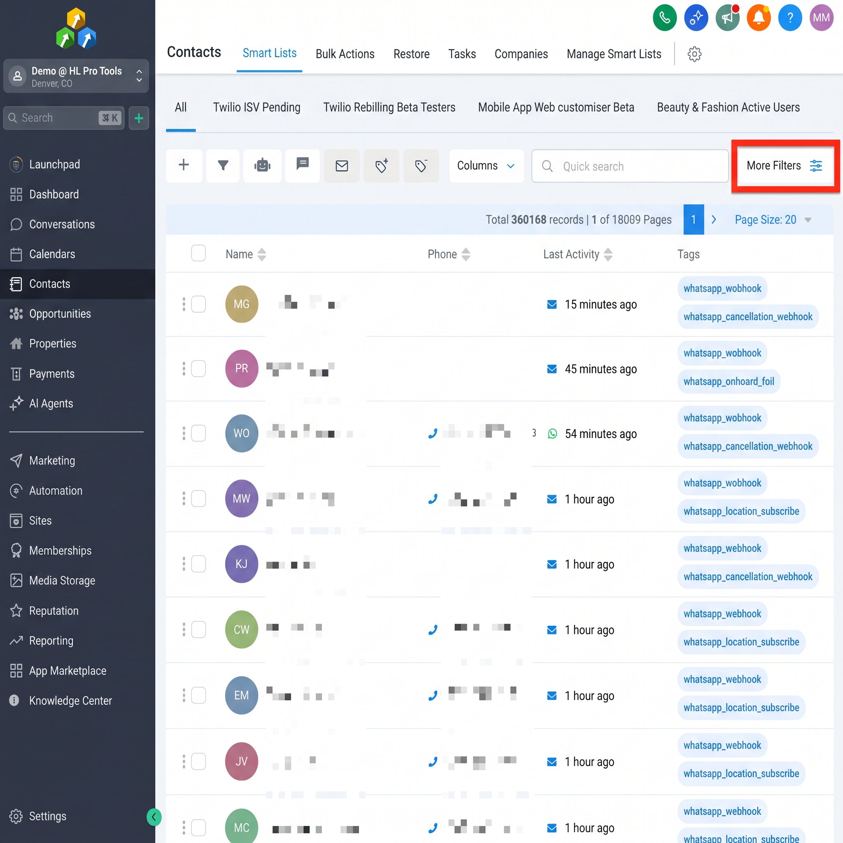Open More Filters panel
Viewport: 843px width, 843px height.
[784, 166]
